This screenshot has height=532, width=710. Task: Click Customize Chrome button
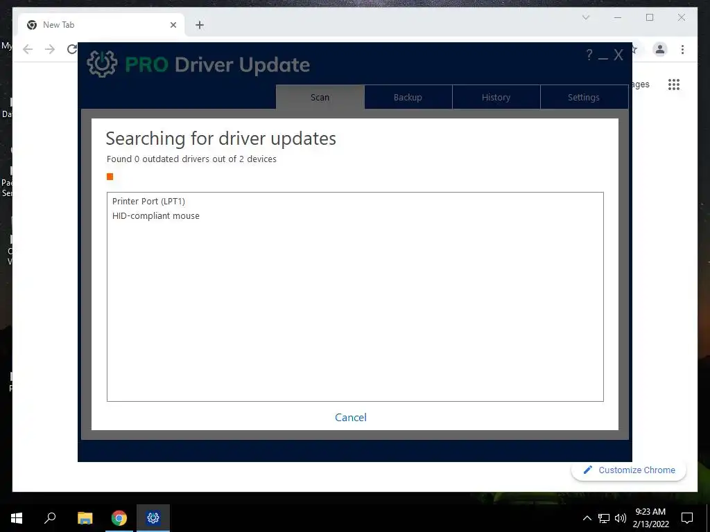[628, 470]
